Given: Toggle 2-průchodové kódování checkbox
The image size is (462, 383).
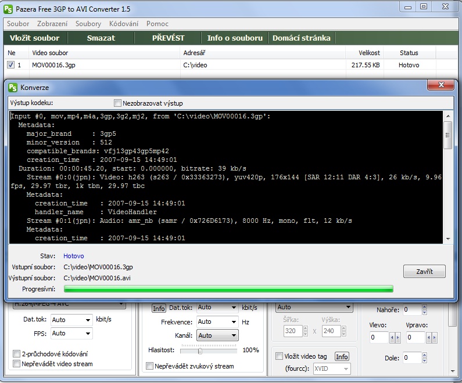Looking at the screenshot, I should pos(16,353).
